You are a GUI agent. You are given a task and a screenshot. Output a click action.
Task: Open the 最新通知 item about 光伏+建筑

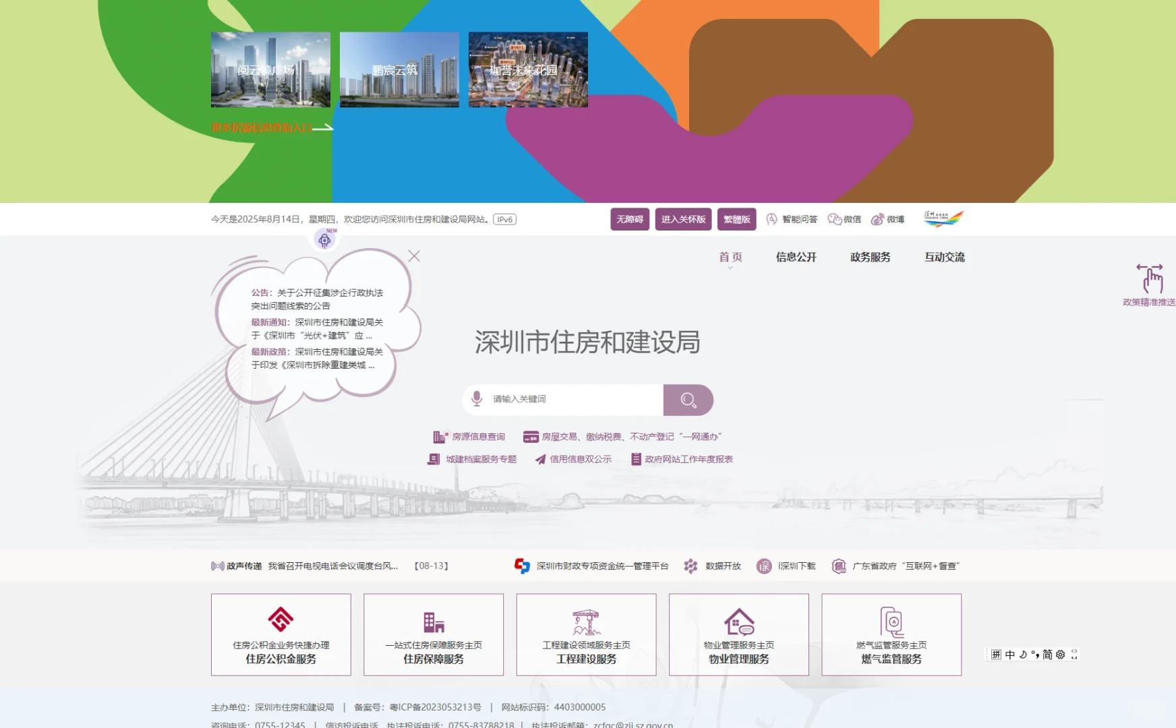pyautogui.click(x=317, y=329)
